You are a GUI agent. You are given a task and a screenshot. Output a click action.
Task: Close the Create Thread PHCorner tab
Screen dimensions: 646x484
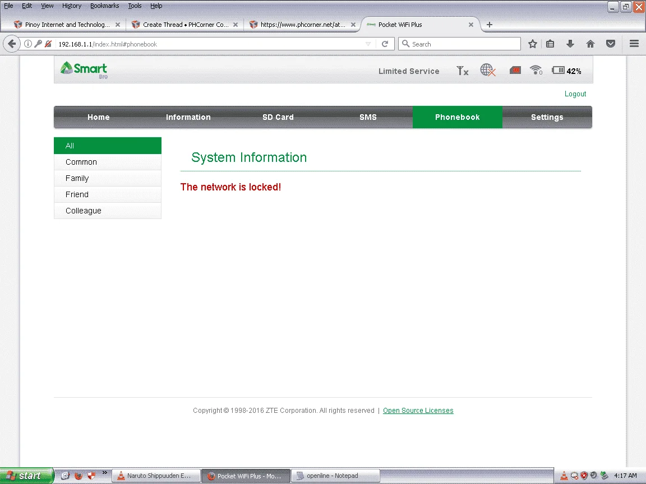[x=236, y=25]
